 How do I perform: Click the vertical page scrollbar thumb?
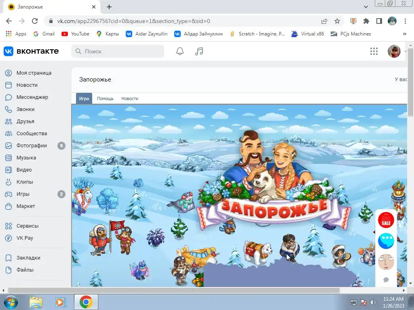pyautogui.click(x=410, y=82)
